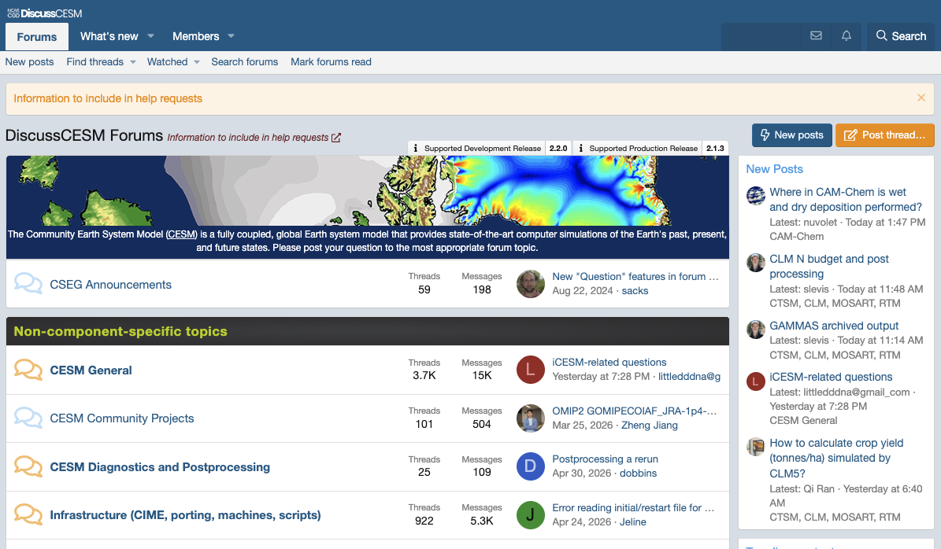Screen dimensions: 941x549
Task: Dismiss the help requests notice
Action: click(x=921, y=98)
